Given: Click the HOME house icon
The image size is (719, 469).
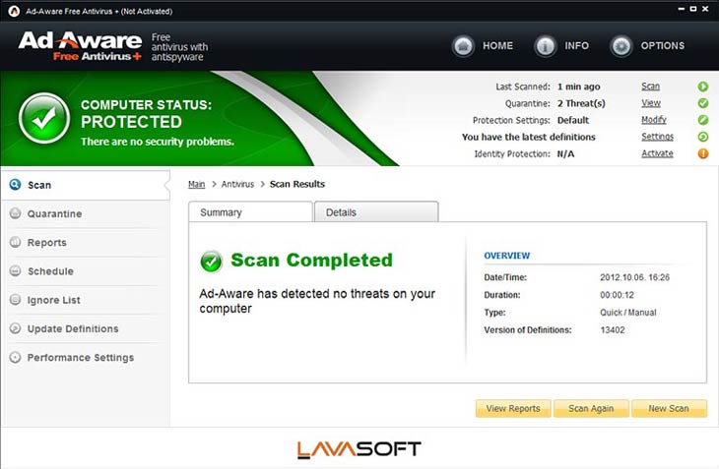Looking at the screenshot, I should [x=463, y=46].
